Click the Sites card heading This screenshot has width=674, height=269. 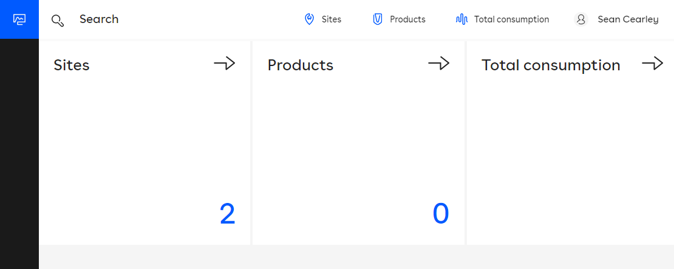pos(72,65)
